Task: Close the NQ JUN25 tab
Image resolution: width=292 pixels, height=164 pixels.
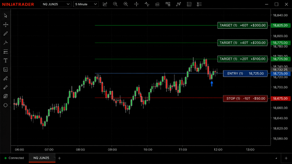Action: [55, 158]
